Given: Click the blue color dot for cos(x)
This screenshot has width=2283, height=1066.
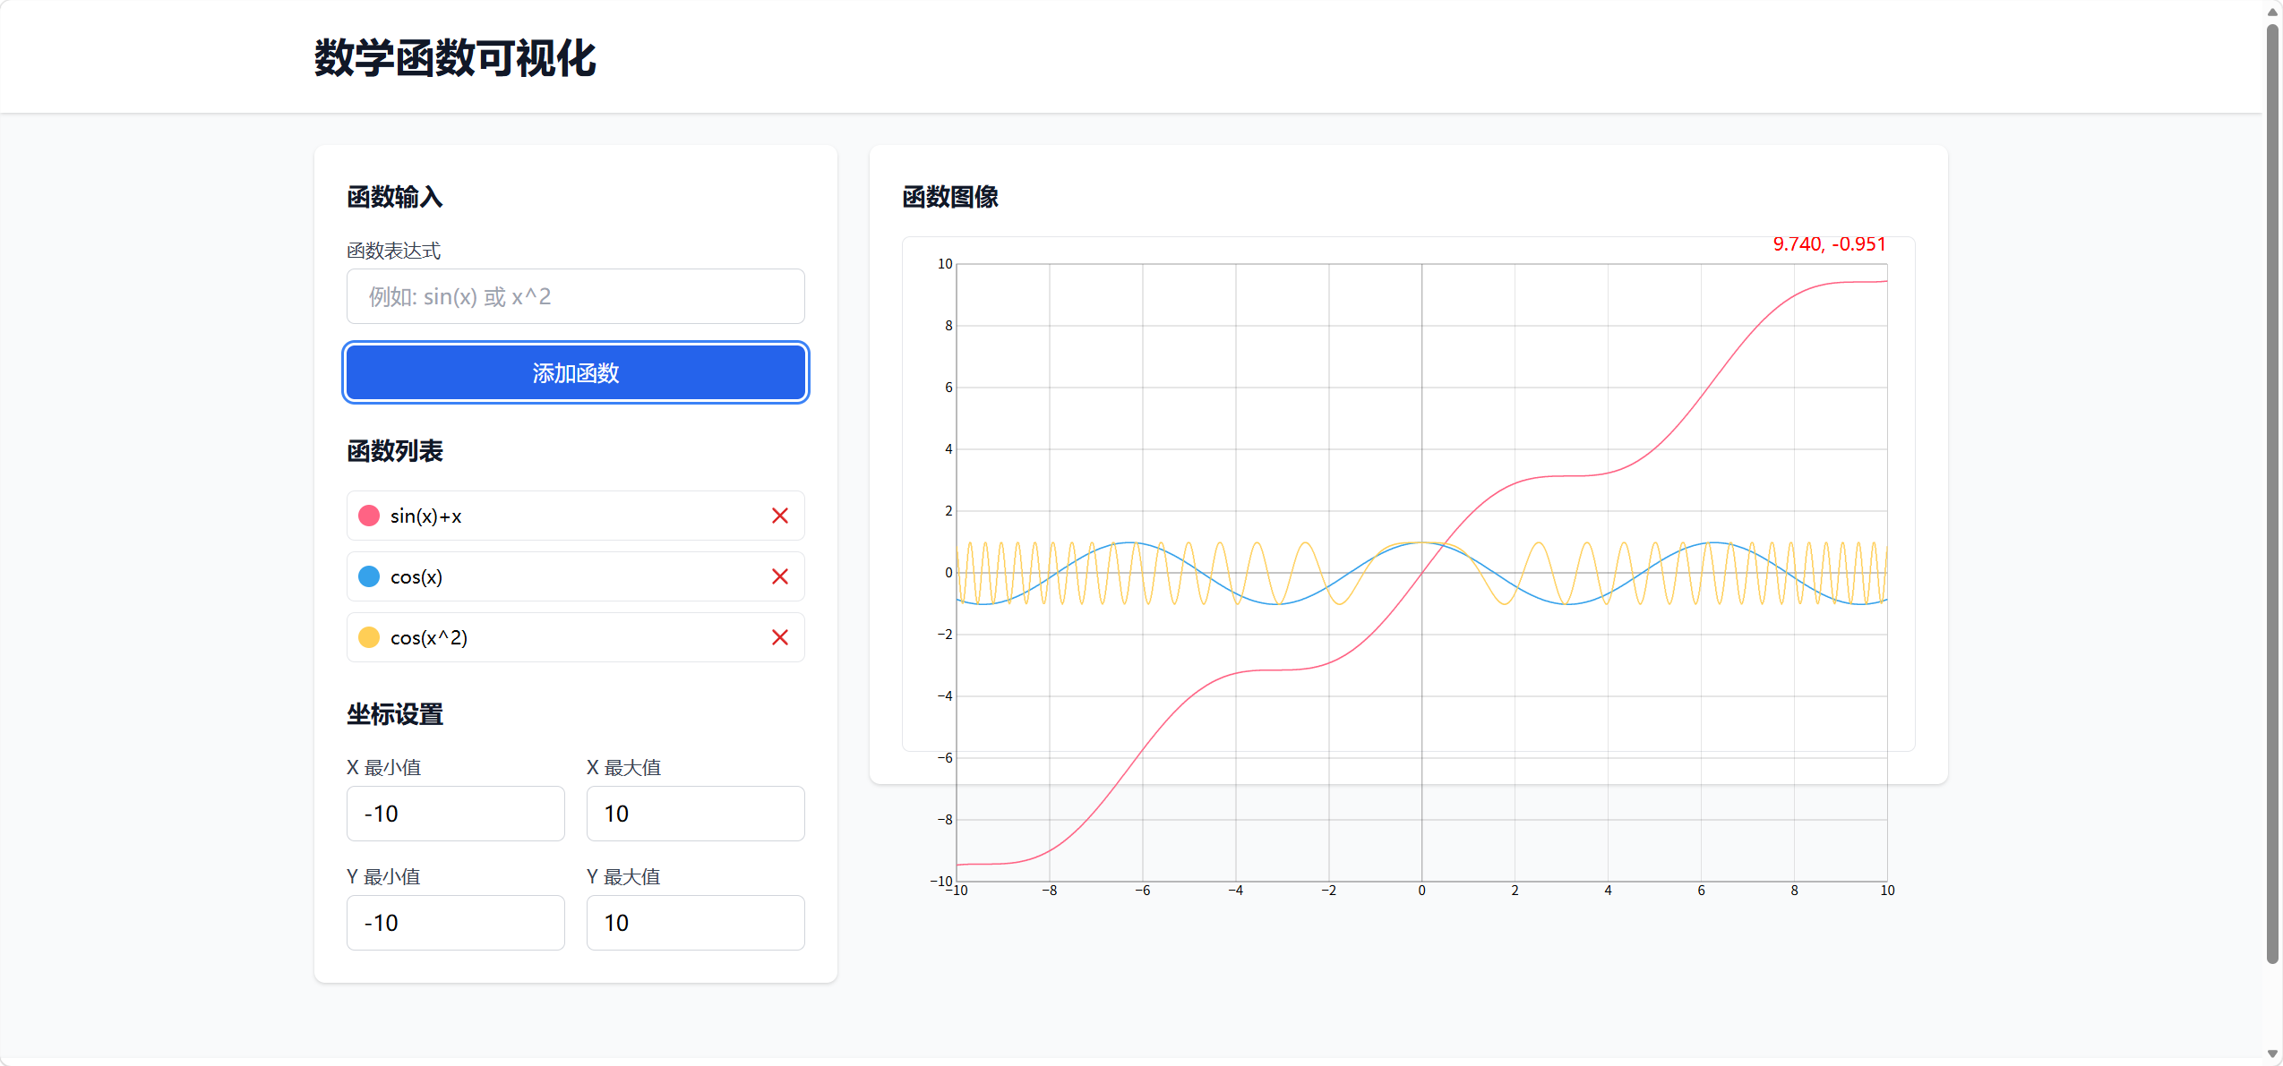Looking at the screenshot, I should point(369,576).
